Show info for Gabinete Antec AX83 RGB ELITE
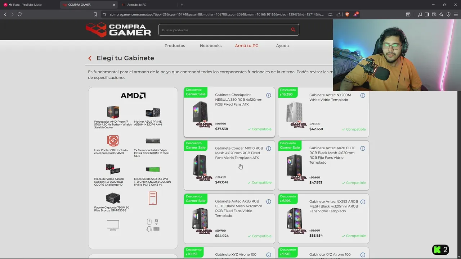This screenshot has height=259, width=461. click(x=269, y=202)
